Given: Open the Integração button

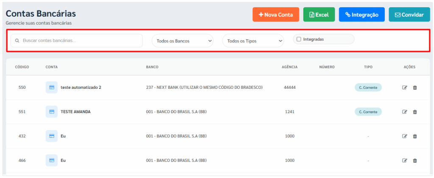Looking at the screenshot, I should tap(362, 15).
